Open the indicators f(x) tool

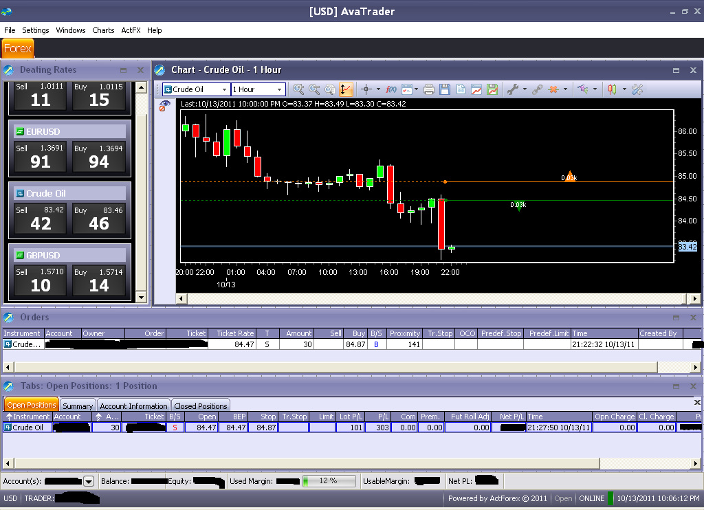point(390,89)
